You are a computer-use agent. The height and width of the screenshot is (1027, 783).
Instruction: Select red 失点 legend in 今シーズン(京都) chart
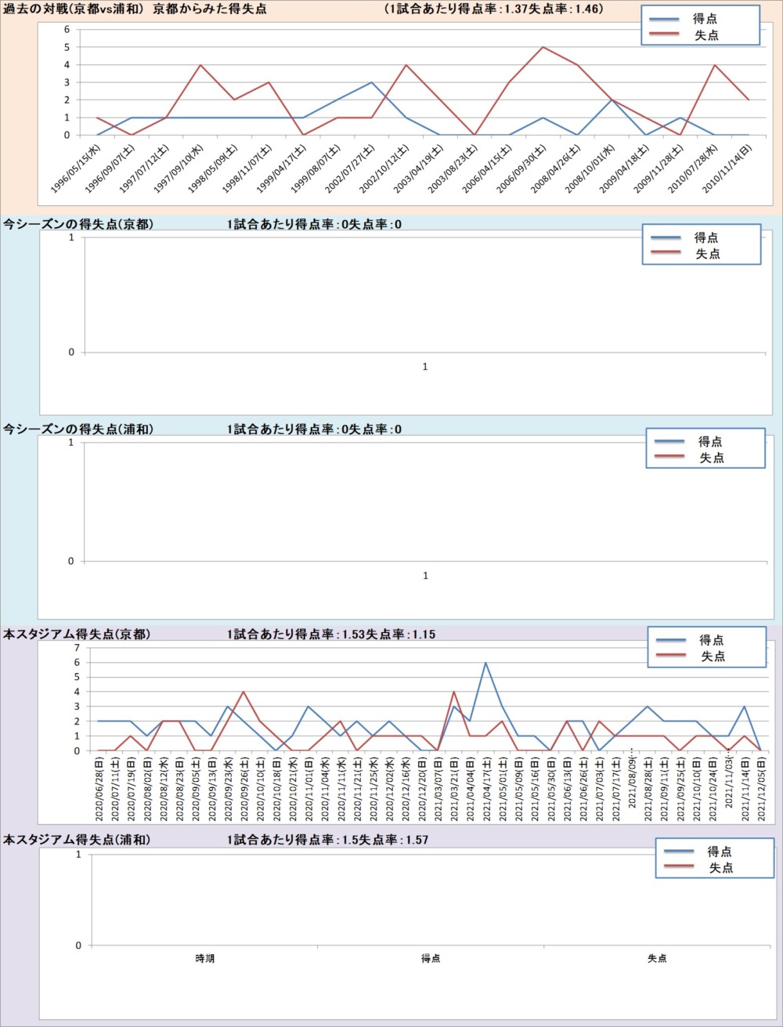click(708, 254)
